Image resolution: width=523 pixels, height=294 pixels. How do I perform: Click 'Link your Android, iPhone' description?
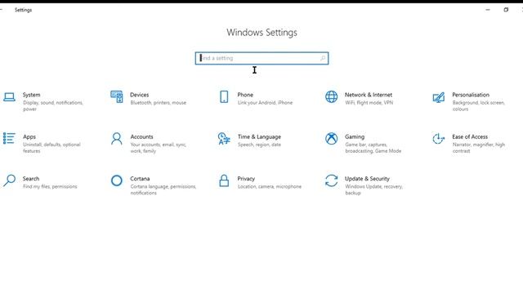(265, 103)
